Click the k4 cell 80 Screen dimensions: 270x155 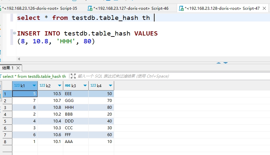click(101, 107)
